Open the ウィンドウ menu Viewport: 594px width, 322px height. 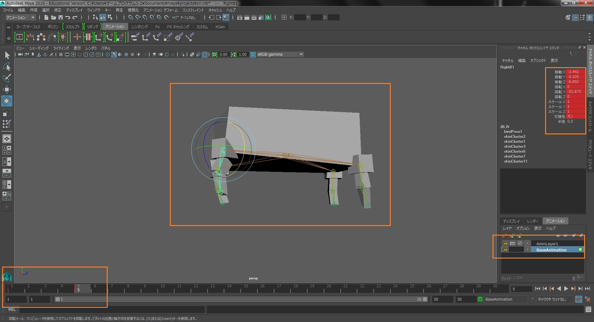pos(93,10)
